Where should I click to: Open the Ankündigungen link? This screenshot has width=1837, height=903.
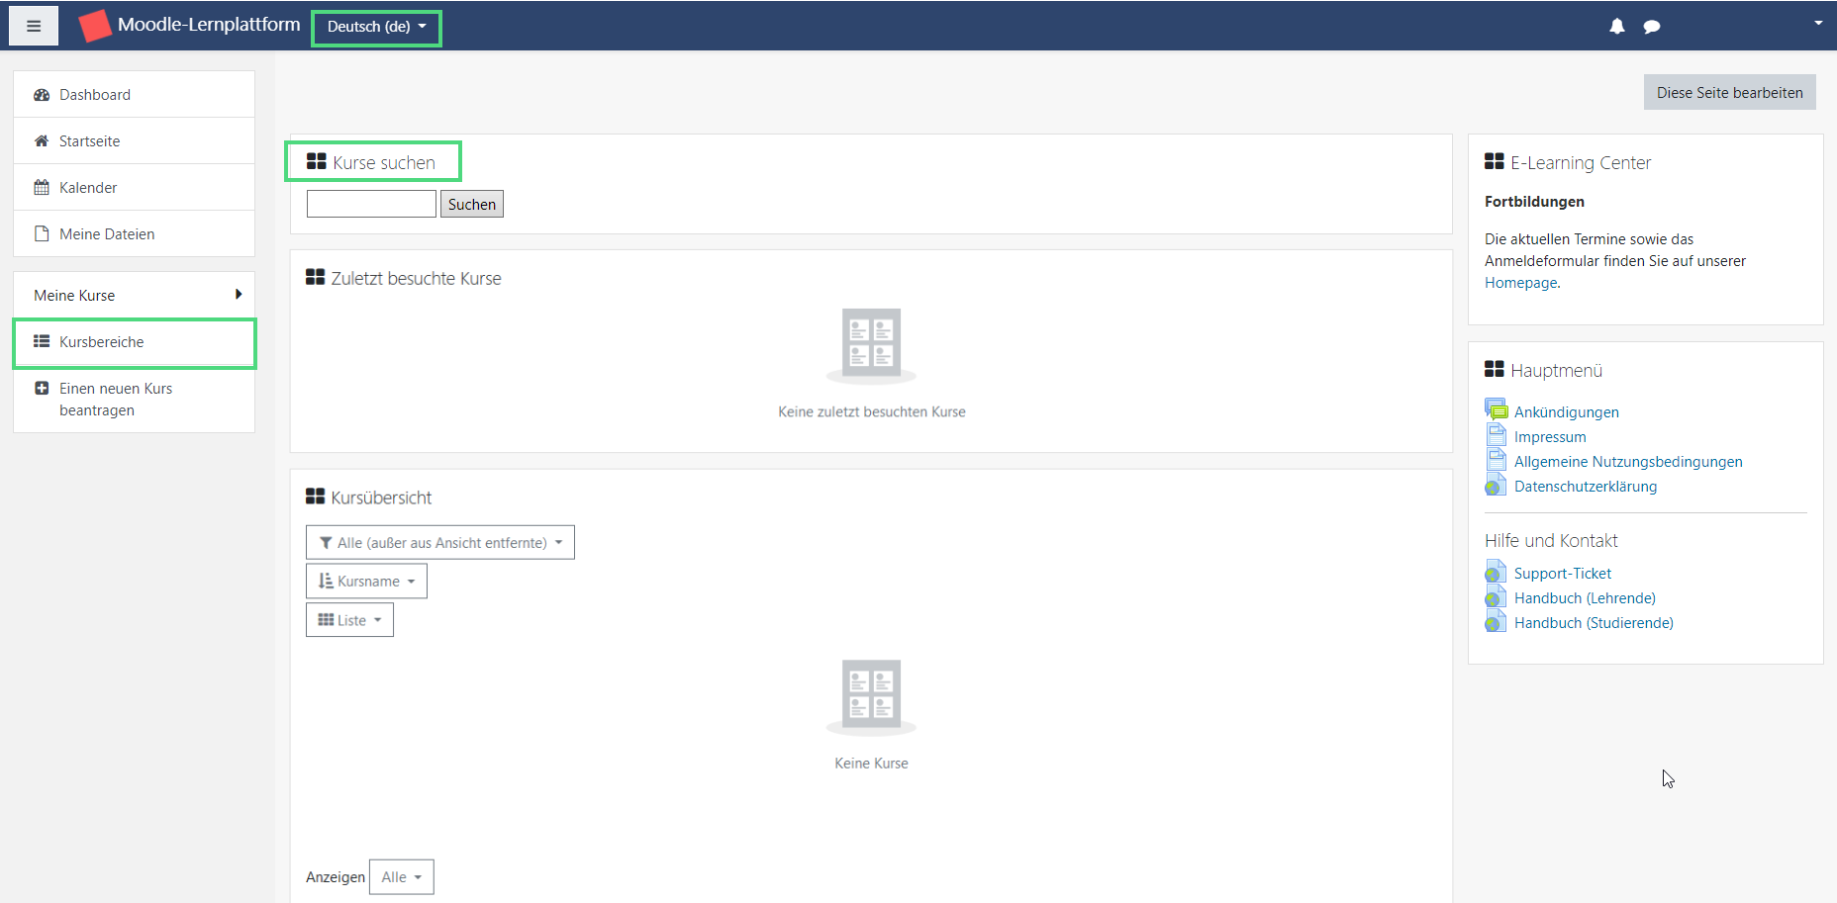click(x=1567, y=412)
